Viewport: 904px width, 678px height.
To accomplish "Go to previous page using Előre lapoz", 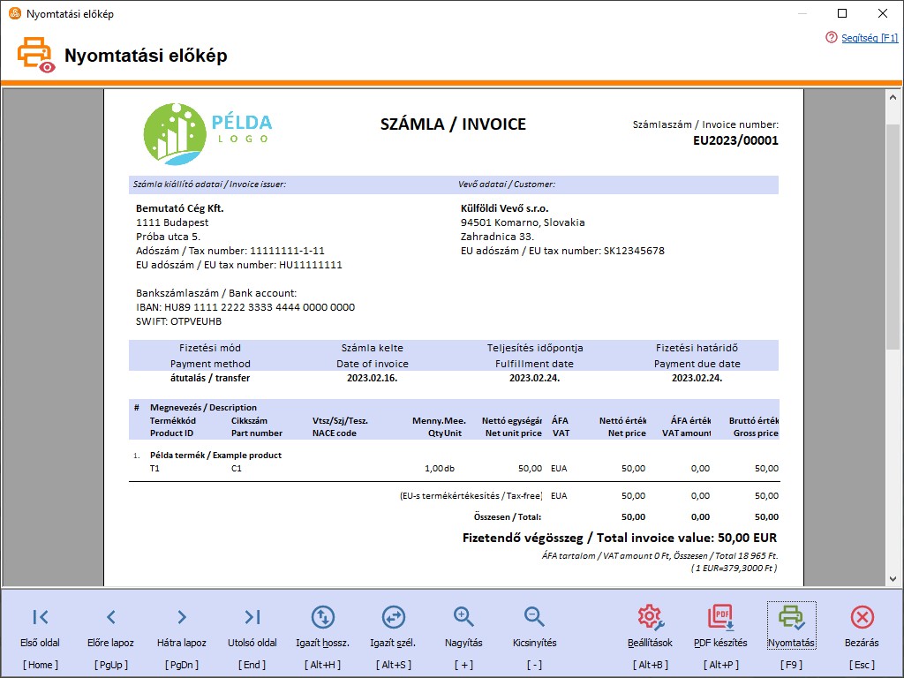I will (110, 627).
